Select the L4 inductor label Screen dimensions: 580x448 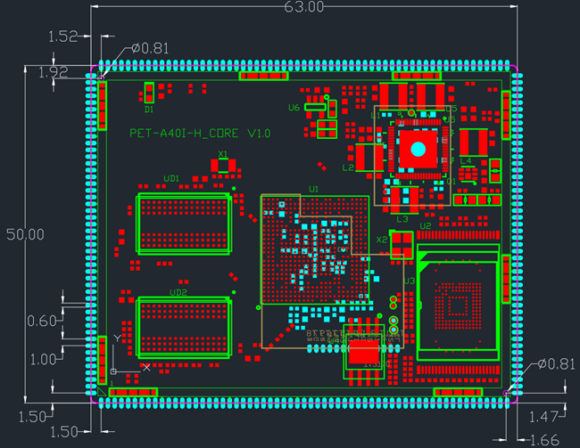point(466,160)
